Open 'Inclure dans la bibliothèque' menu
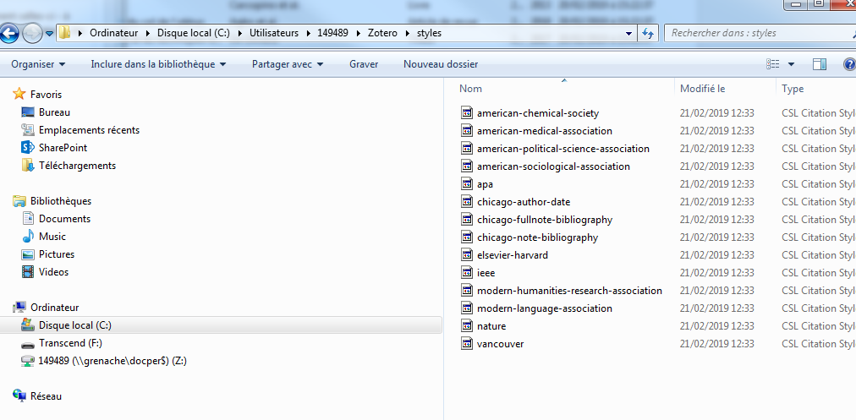856x420 pixels. click(x=158, y=64)
